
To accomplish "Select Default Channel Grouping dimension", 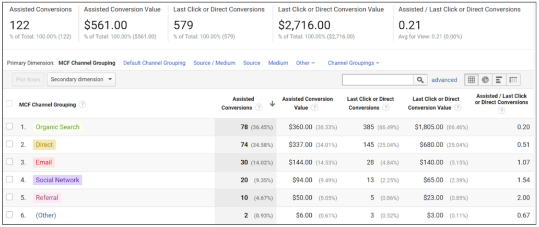I will click(155, 63).
